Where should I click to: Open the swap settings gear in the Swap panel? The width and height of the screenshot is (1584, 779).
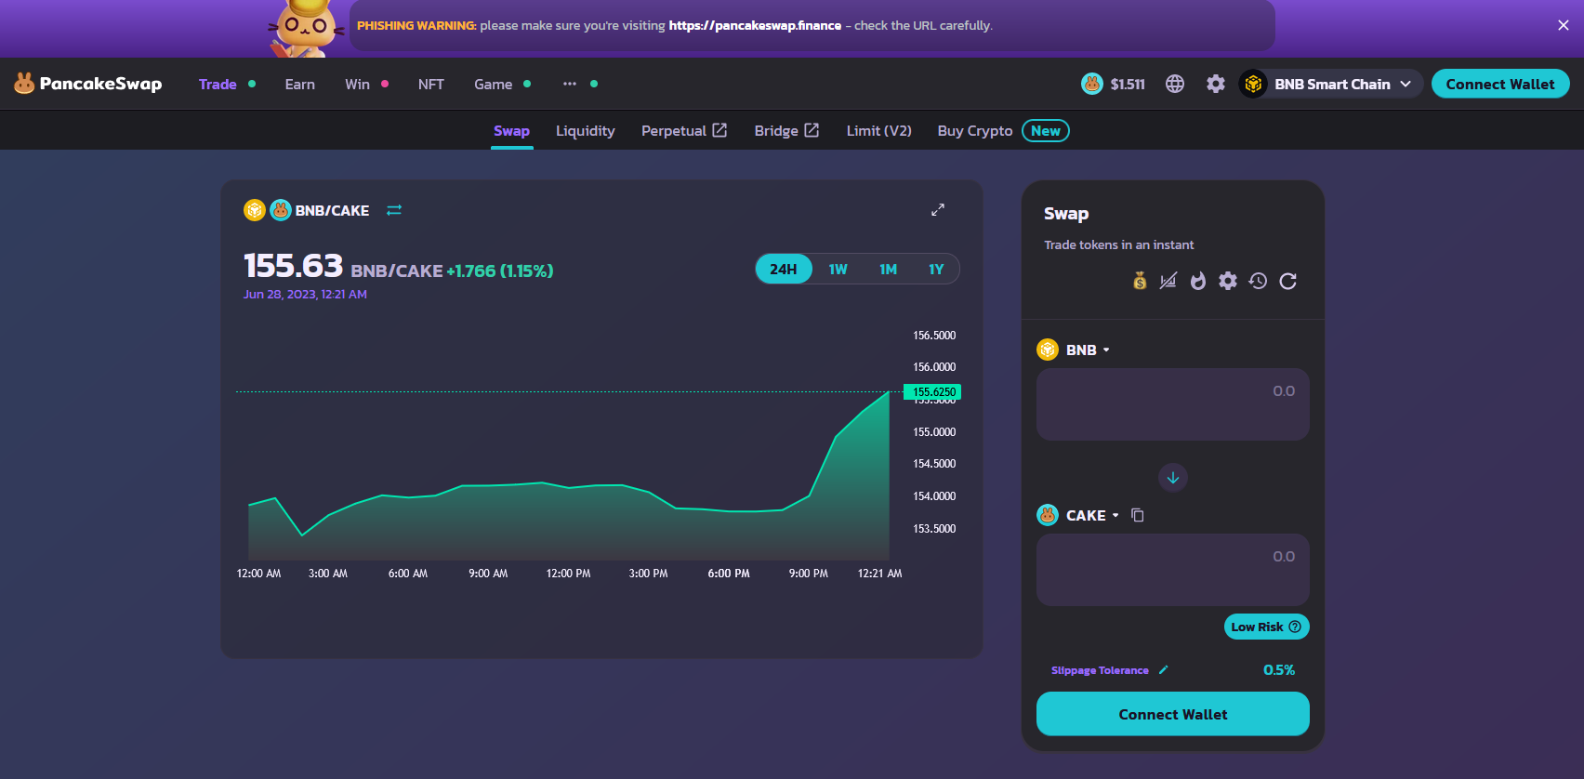[1228, 281]
